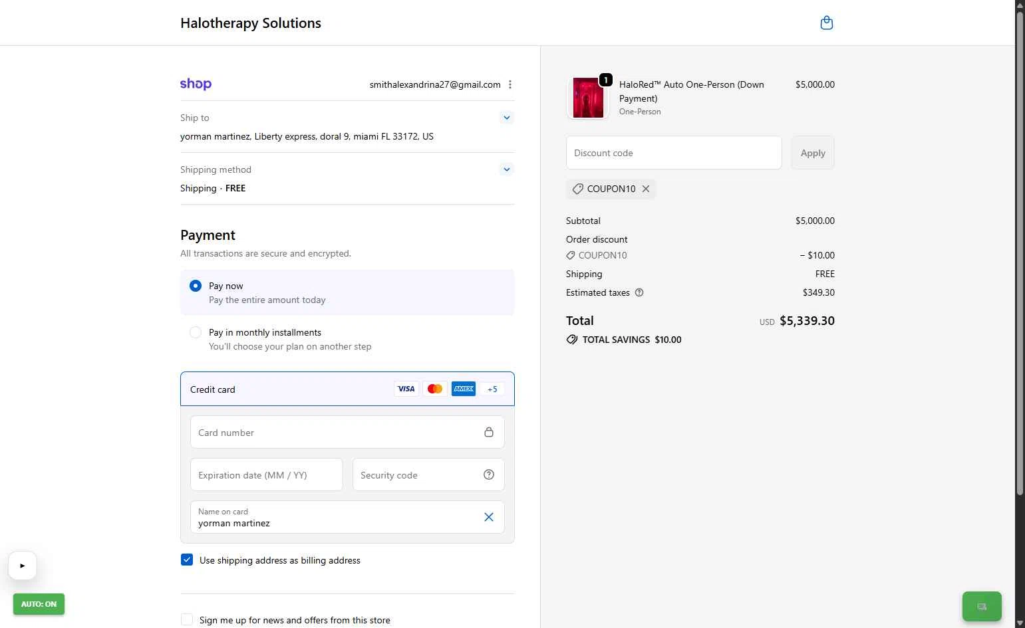The width and height of the screenshot is (1025, 628).
Task: Click the Discount code field
Action: tap(674, 153)
